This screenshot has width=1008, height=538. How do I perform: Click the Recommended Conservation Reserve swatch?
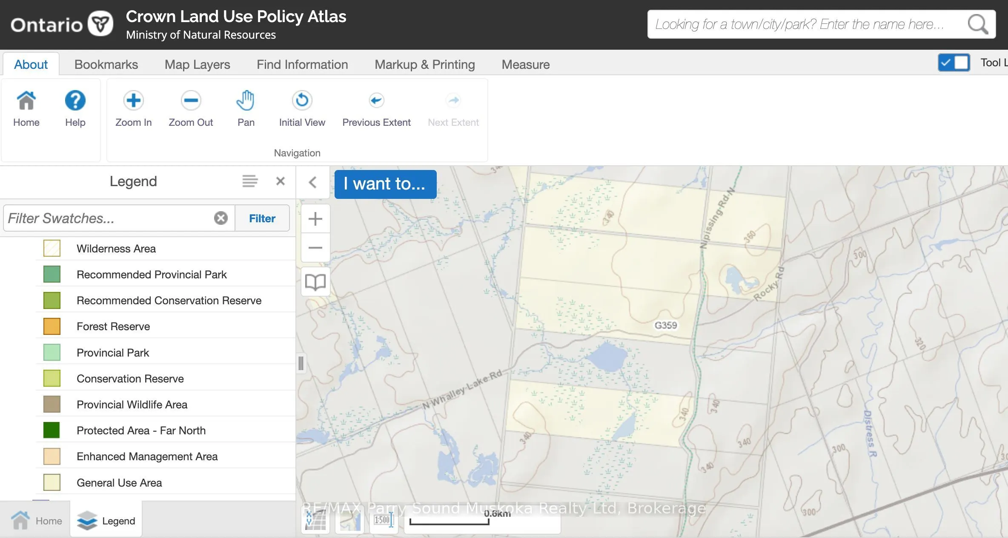click(52, 300)
